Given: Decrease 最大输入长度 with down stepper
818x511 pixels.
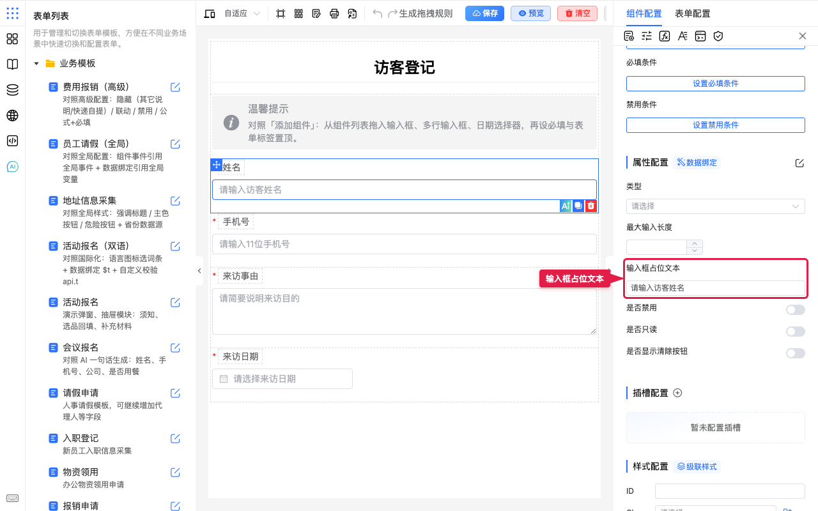Looking at the screenshot, I should coord(695,251).
